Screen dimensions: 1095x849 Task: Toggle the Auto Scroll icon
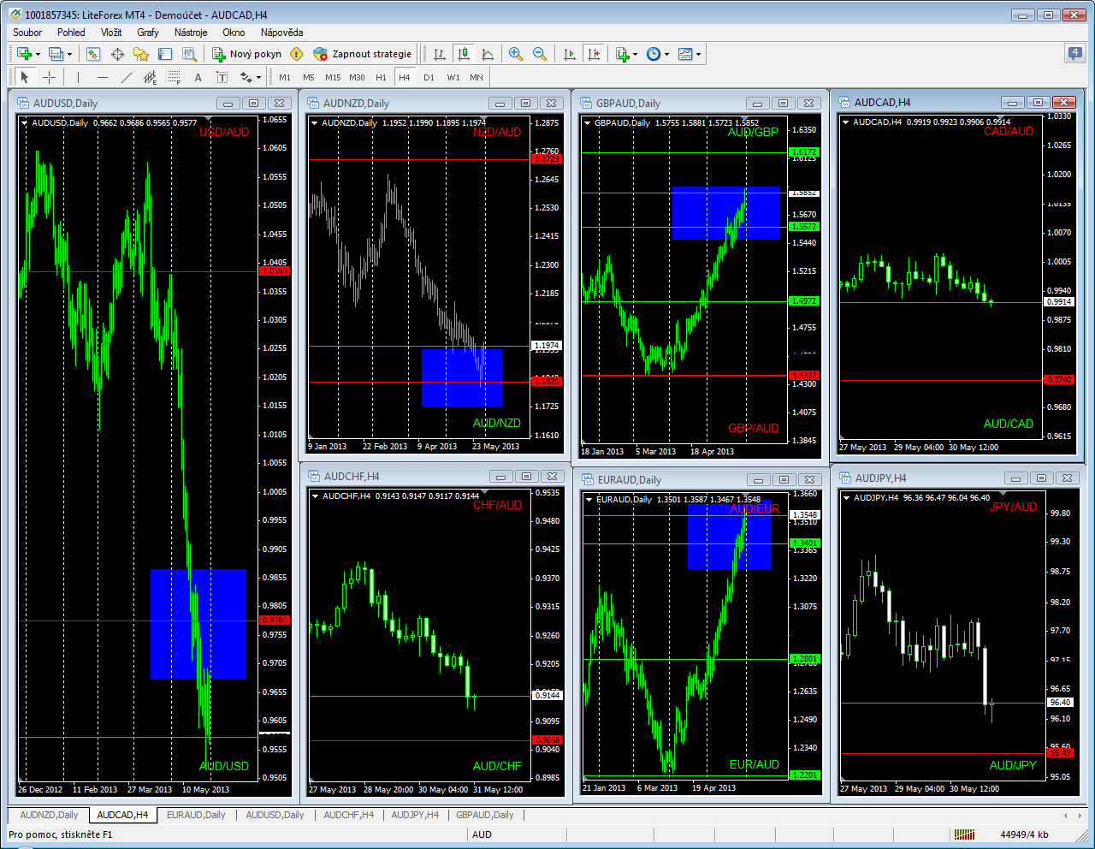pos(570,54)
